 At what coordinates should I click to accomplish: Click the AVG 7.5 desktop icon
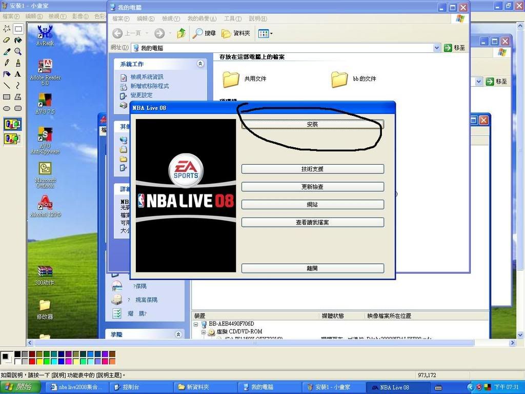tap(45, 104)
